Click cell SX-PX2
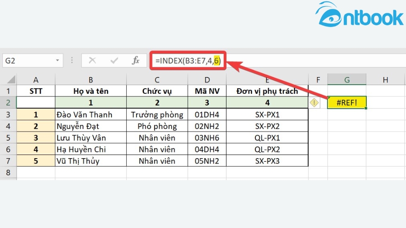Viewport: 406px width, 228px height. click(267, 126)
